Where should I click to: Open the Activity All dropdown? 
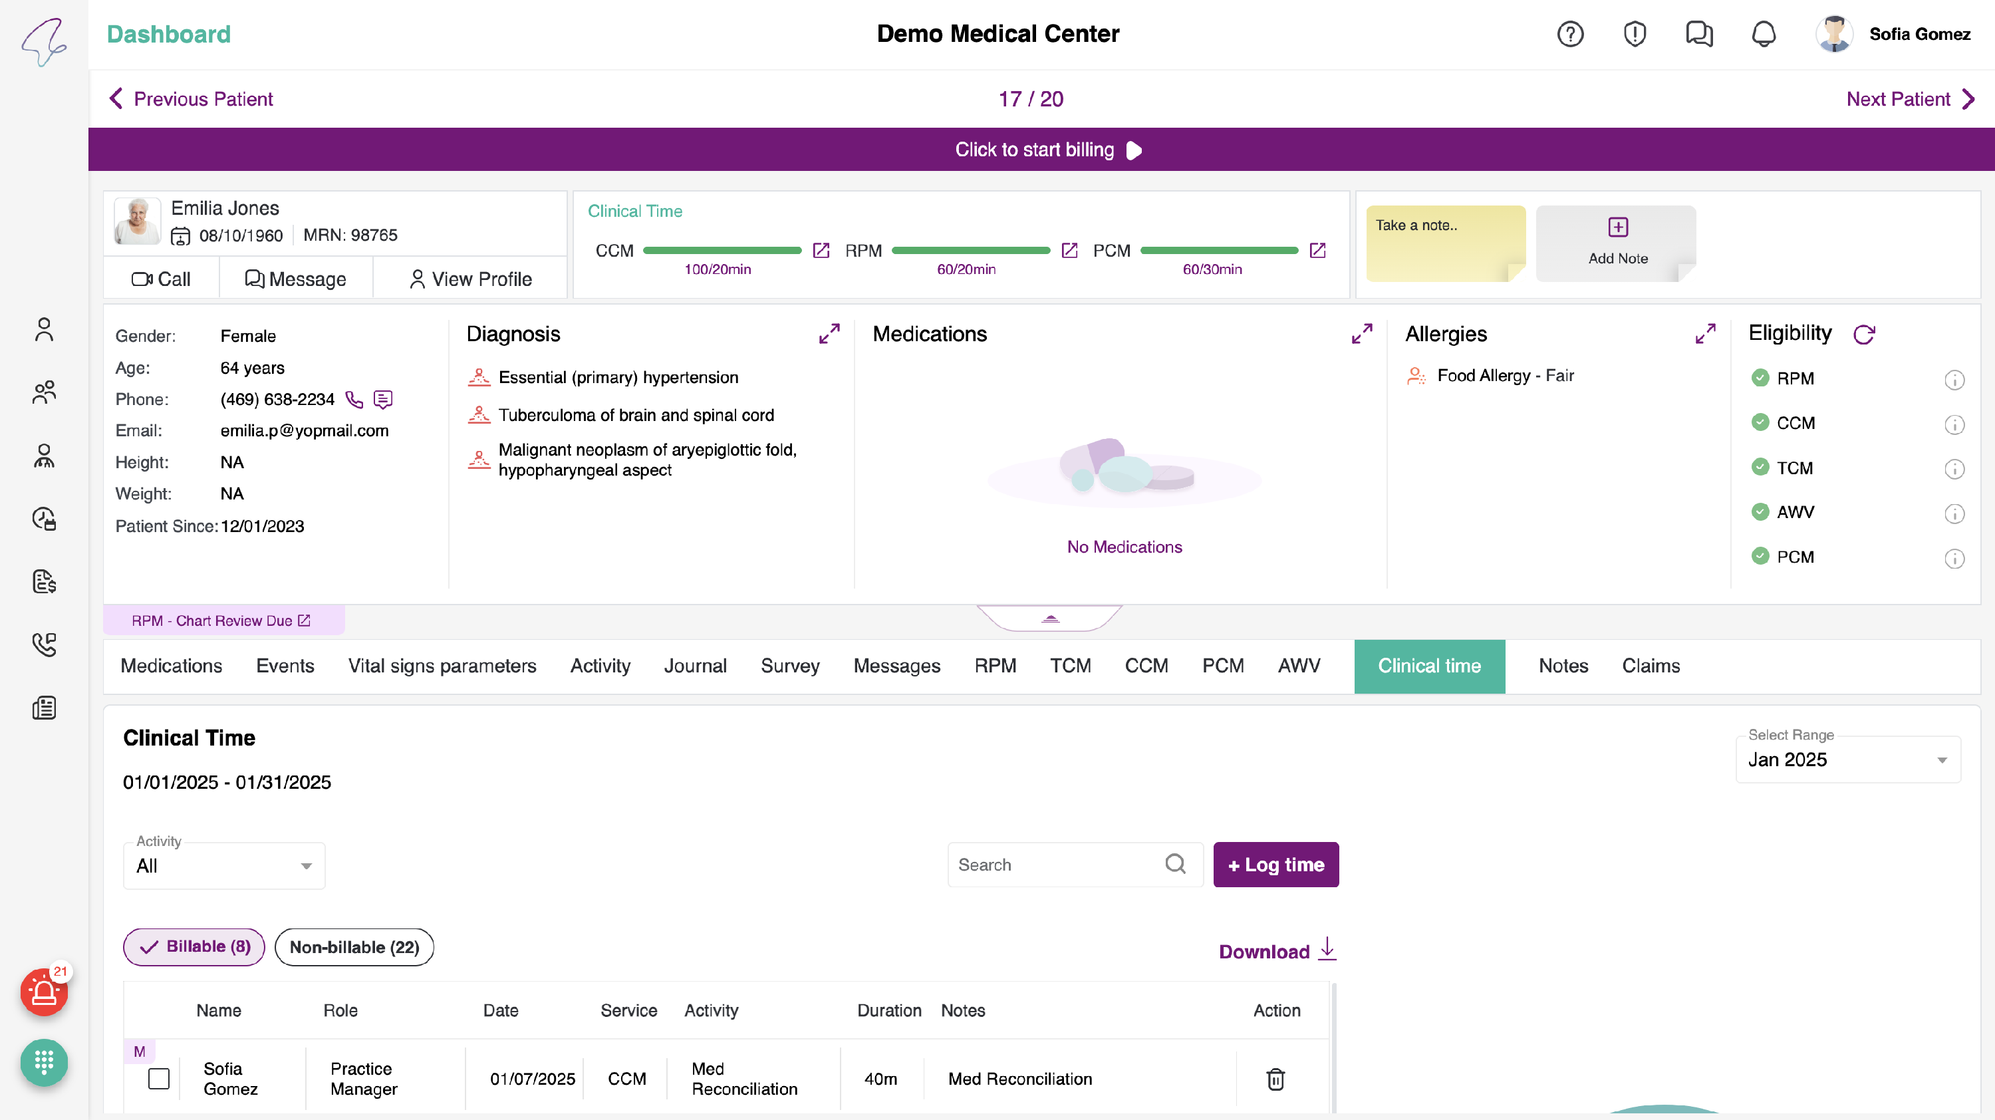(x=224, y=866)
